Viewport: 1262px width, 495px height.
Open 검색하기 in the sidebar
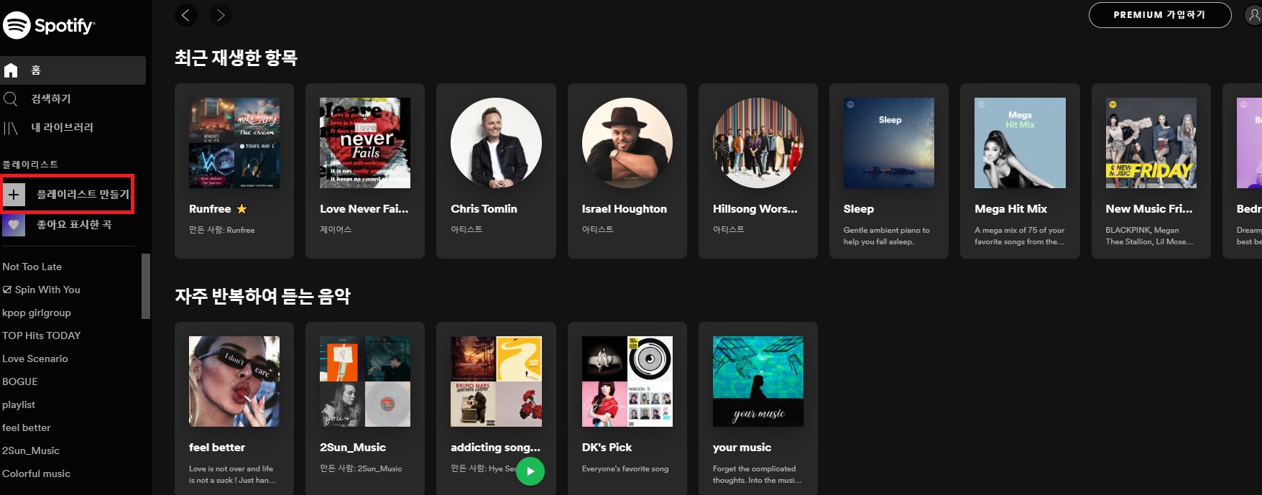51,99
